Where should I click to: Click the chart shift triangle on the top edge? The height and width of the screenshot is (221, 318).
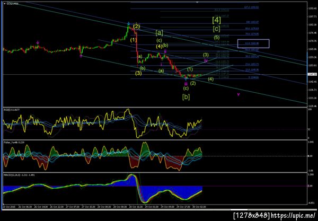tap(197, 2)
